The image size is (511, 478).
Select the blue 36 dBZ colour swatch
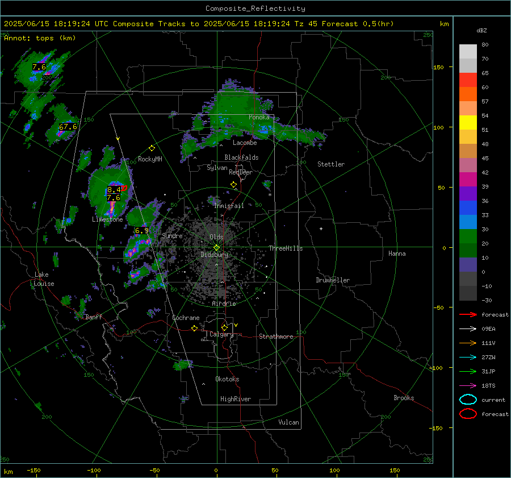pos(468,207)
